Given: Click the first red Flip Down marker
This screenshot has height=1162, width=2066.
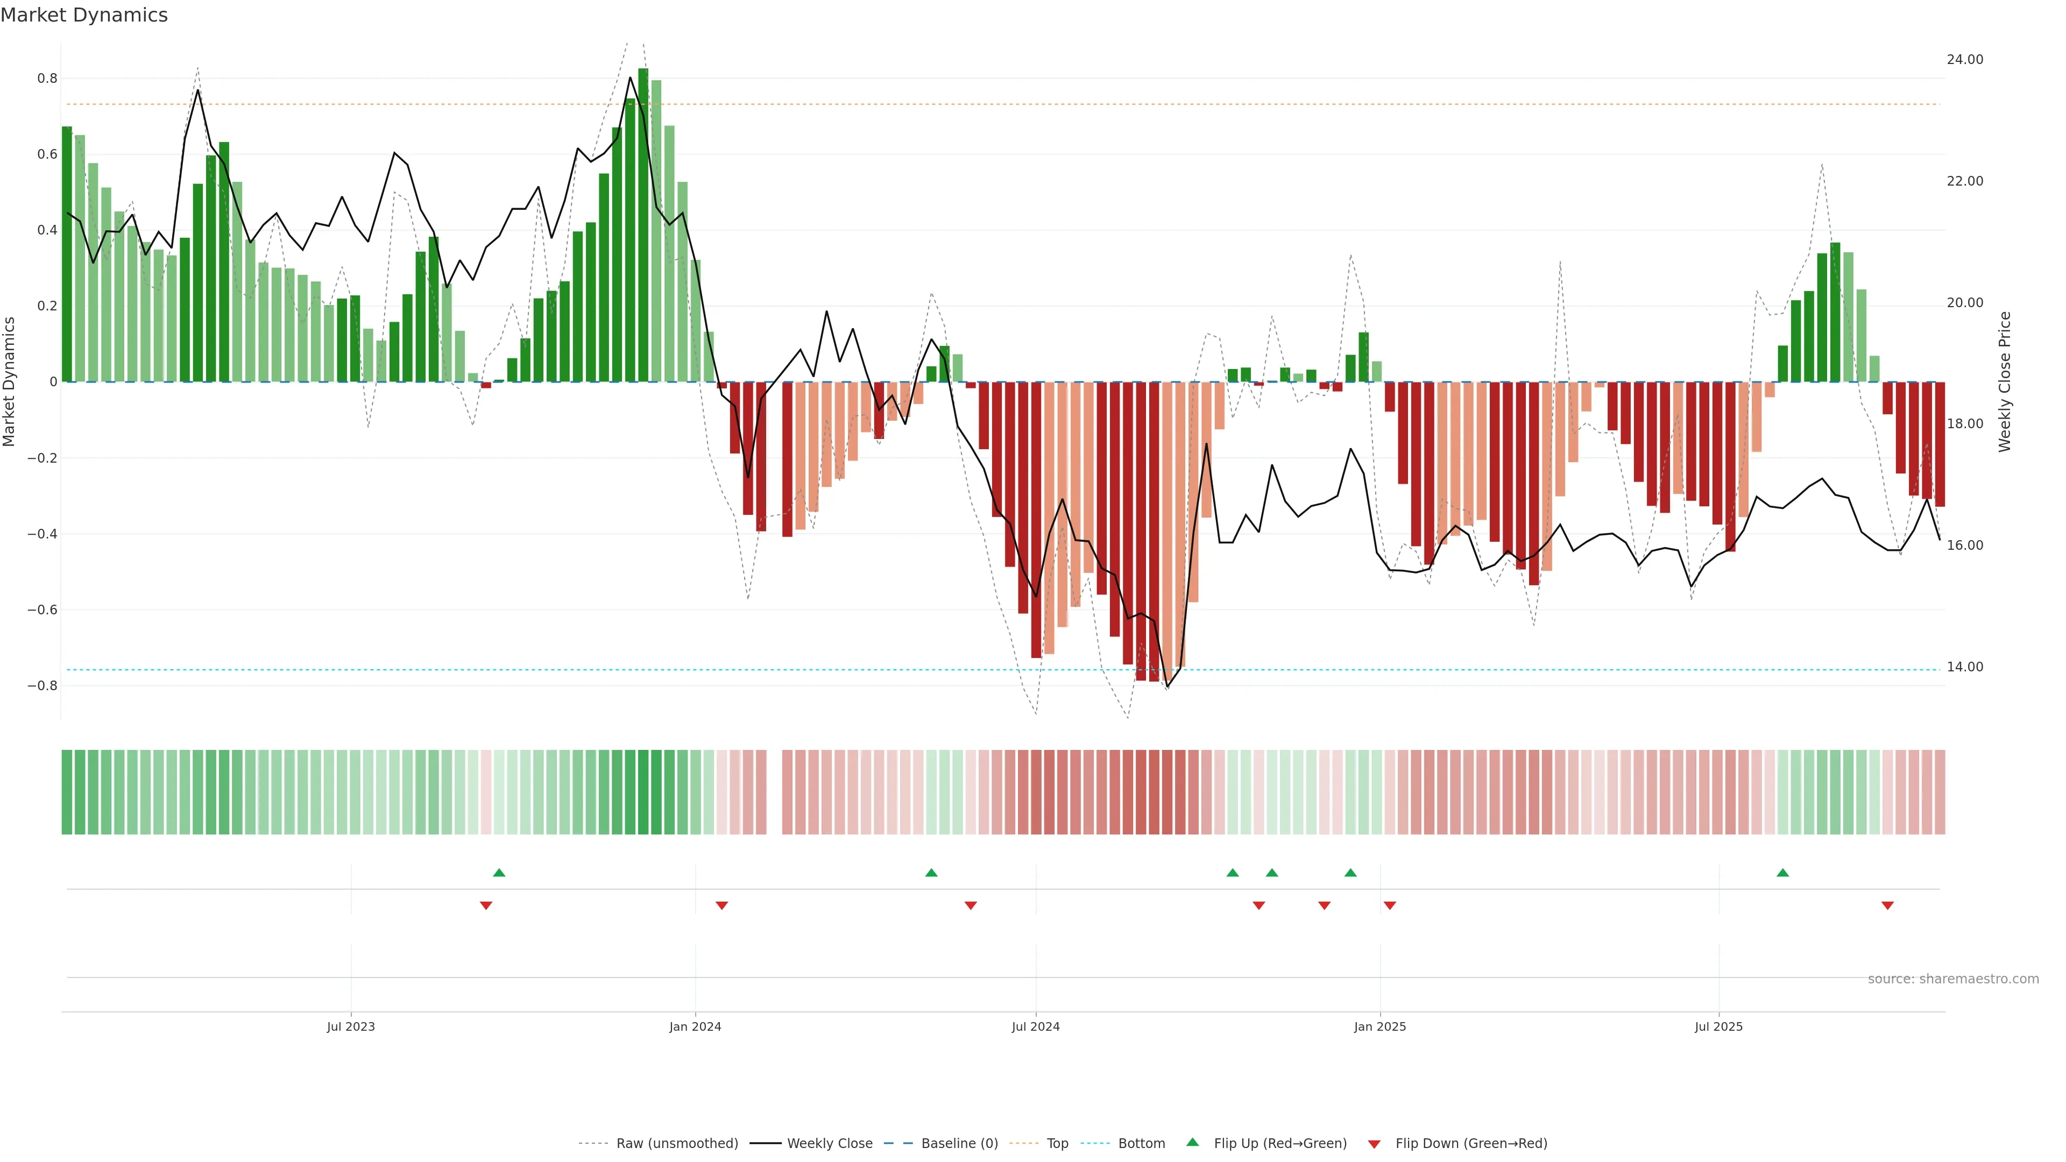Looking at the screenshot, I should pyautogui.click(x=485, y=905).
